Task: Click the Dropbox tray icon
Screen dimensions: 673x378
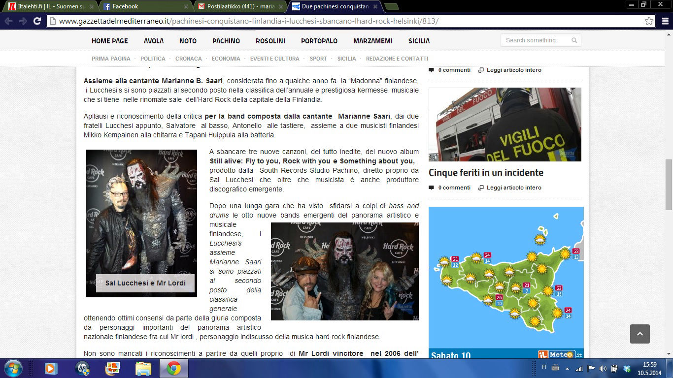Action: (627, 368)
